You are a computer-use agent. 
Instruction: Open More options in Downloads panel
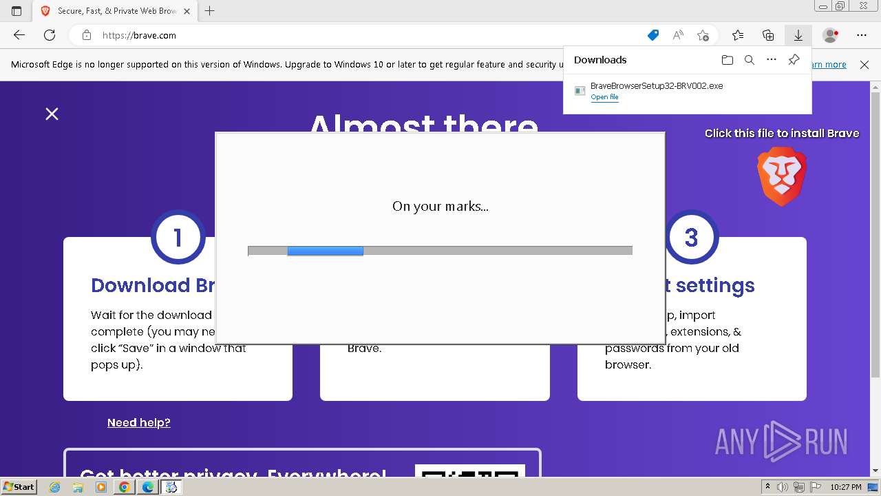[x=772, y=60]
